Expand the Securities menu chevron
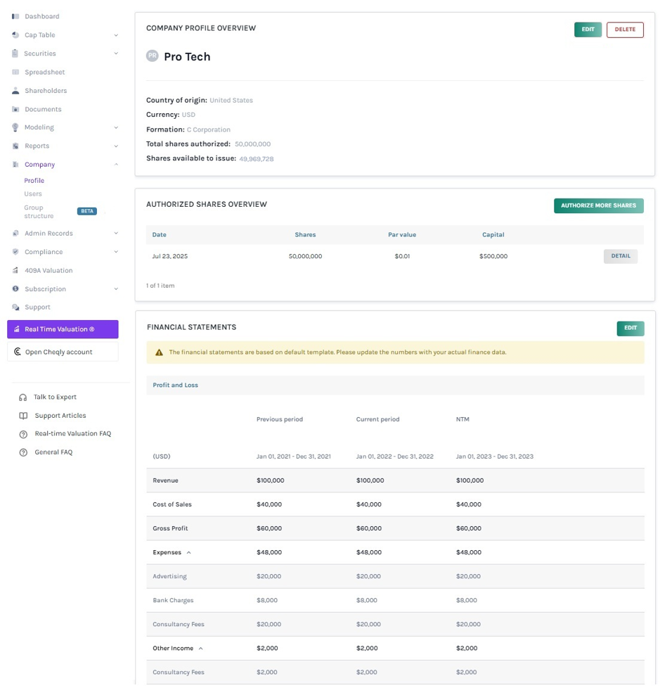Viewport: 660px width, 688px height. point(116,53)
